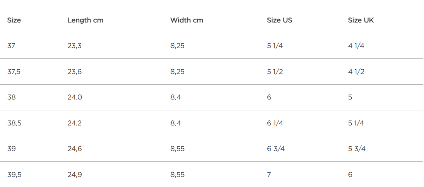Click the Size US column header
The image size is (424, 187).
279,20
